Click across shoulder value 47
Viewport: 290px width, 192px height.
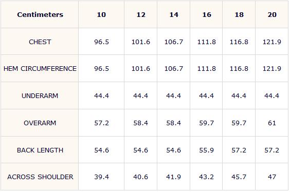coord(272,177)
